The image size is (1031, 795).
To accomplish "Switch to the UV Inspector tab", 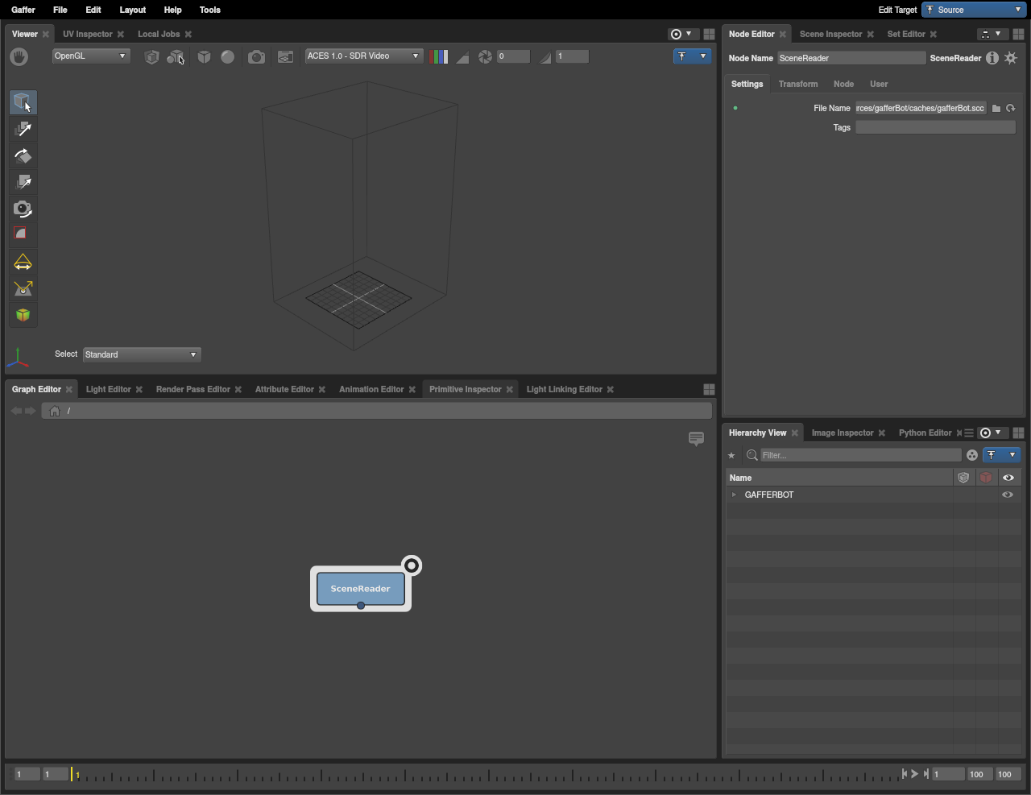I will pos(88,34).
